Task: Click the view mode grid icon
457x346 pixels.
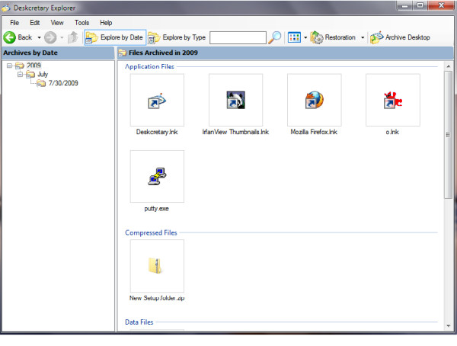Action: [294, 37]
